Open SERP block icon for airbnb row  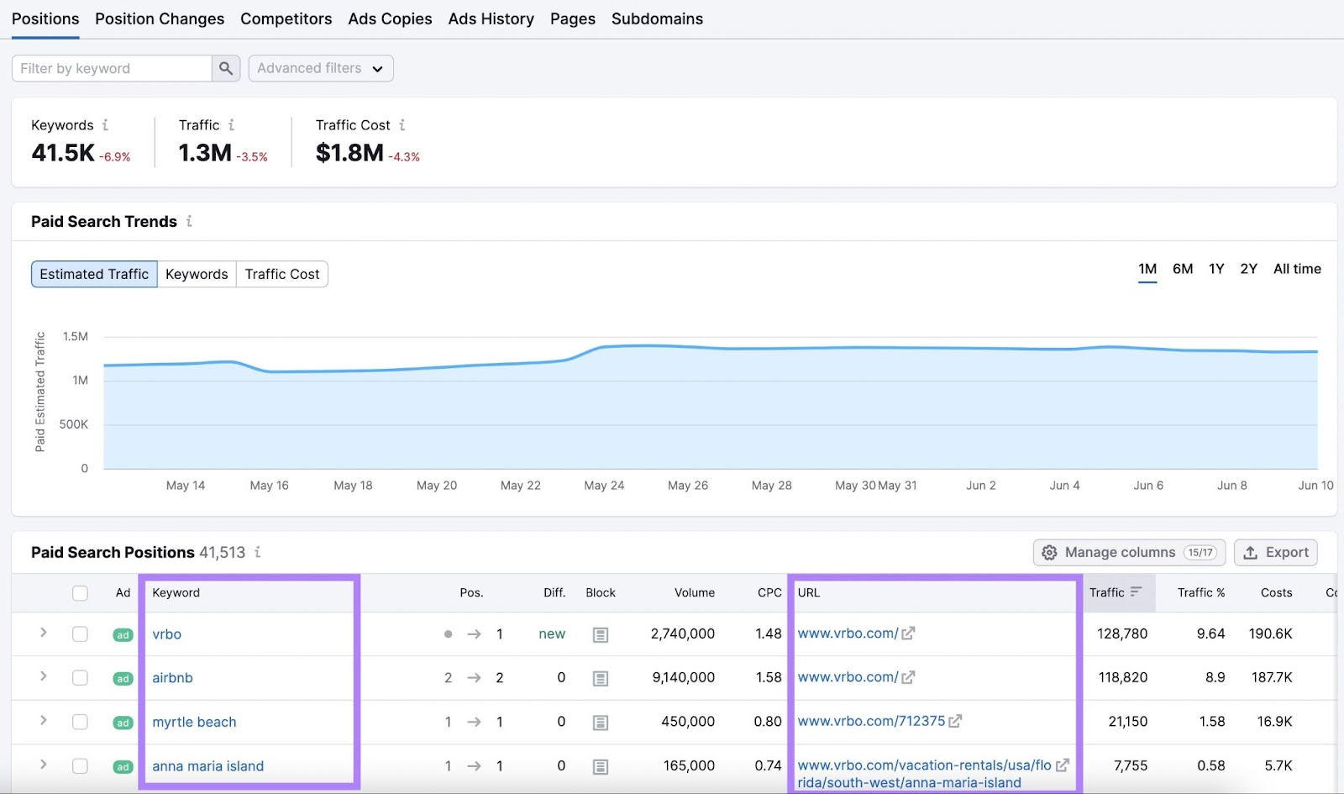click(x=601, y=678)
